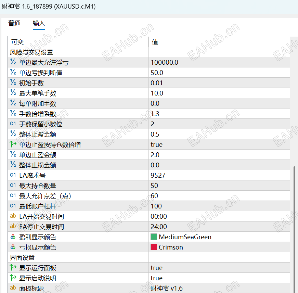Click the value 50 for 最大持仓数量
Screen dimensions: 298x293
[154, 186]
